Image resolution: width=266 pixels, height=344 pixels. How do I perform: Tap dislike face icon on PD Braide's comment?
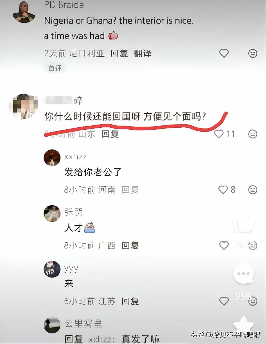click(253, 53)
